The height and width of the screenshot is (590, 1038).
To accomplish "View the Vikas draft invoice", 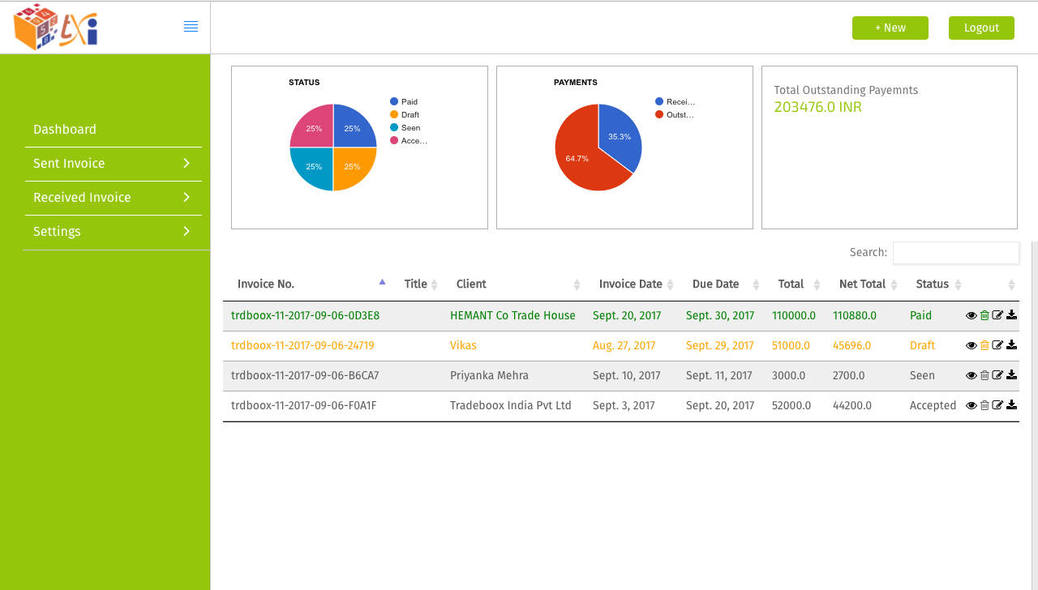I will [x=972, y=346].
